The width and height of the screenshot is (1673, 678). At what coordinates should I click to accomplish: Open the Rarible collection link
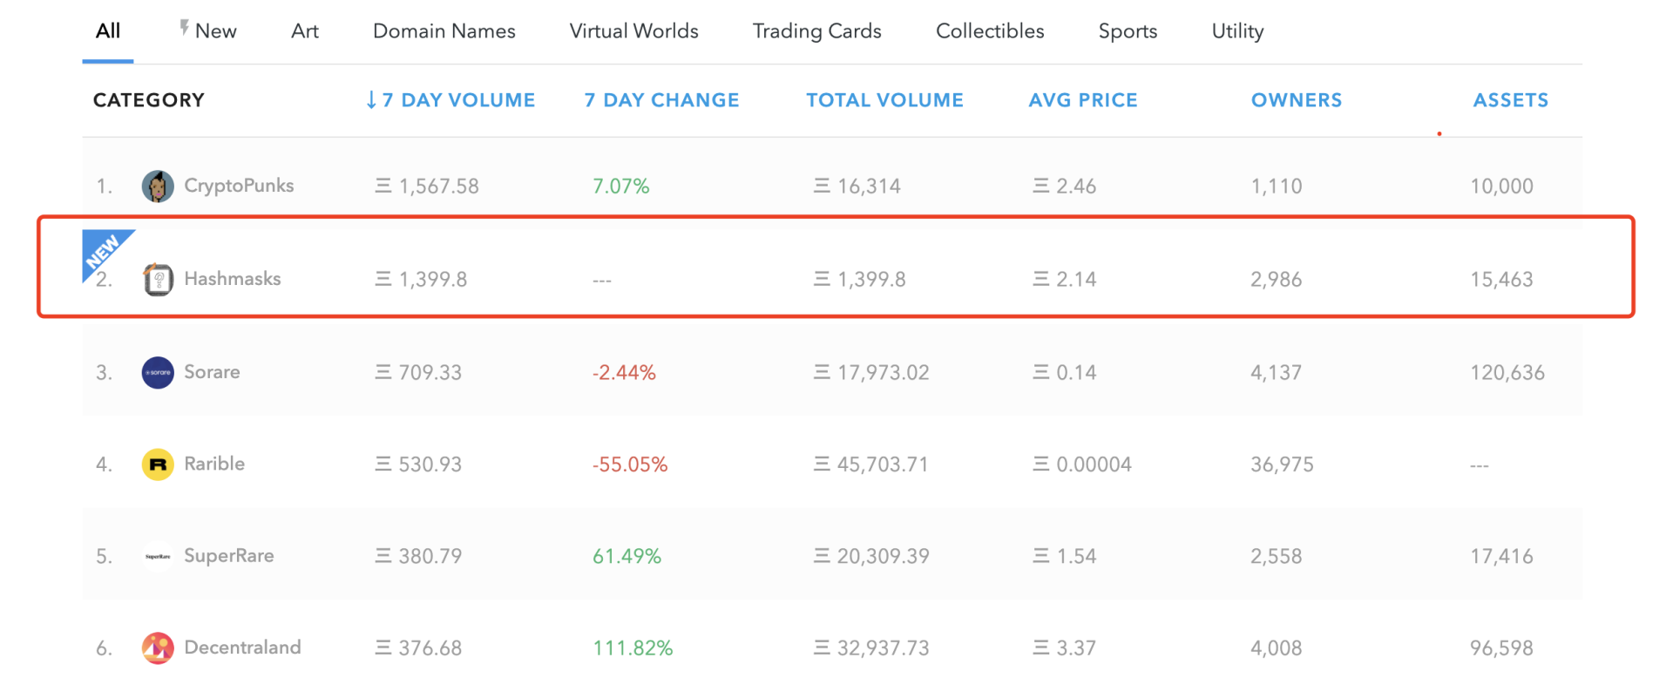coord(214,464)
